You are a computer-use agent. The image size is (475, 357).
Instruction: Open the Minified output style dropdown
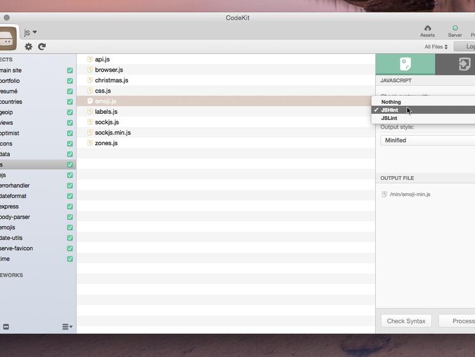click(427, 140)
